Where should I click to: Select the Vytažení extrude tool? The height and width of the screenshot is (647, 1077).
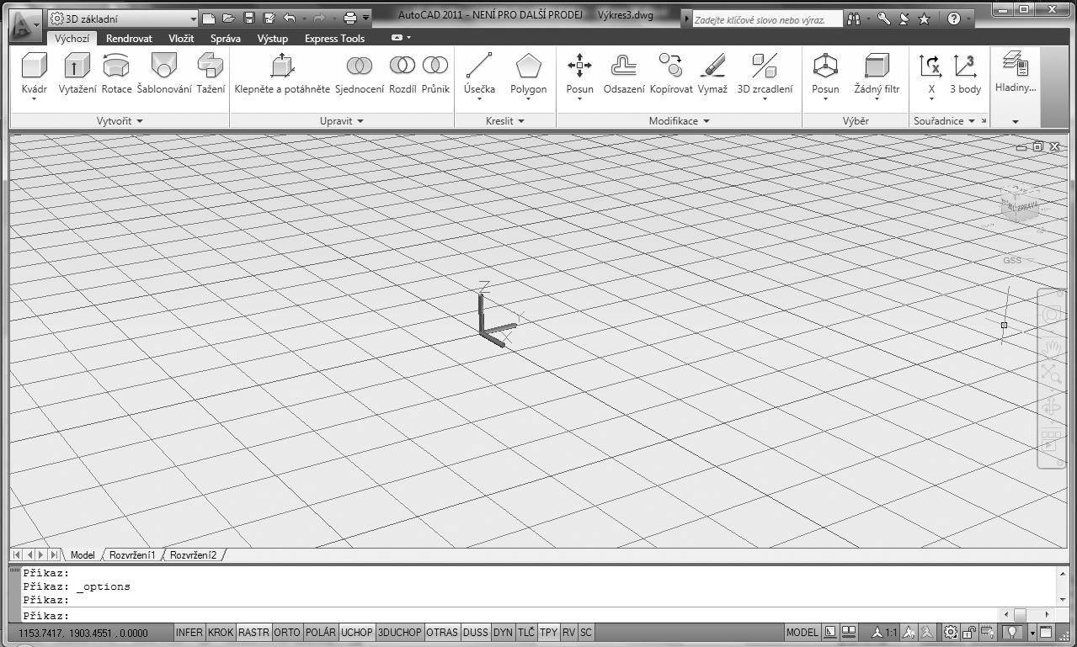click(x=77, y=74)
